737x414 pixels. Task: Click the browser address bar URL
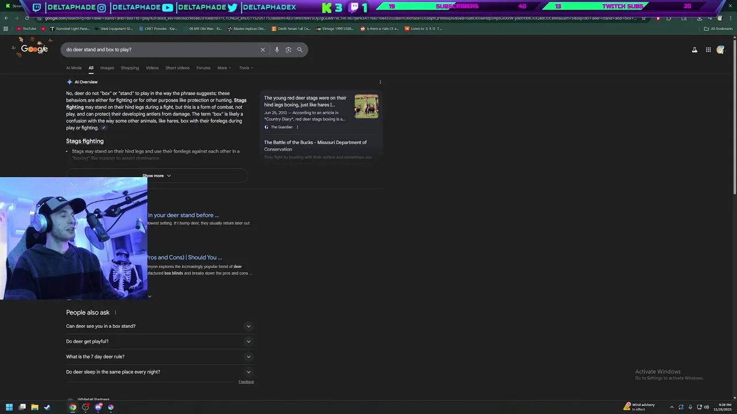[340, 18]
